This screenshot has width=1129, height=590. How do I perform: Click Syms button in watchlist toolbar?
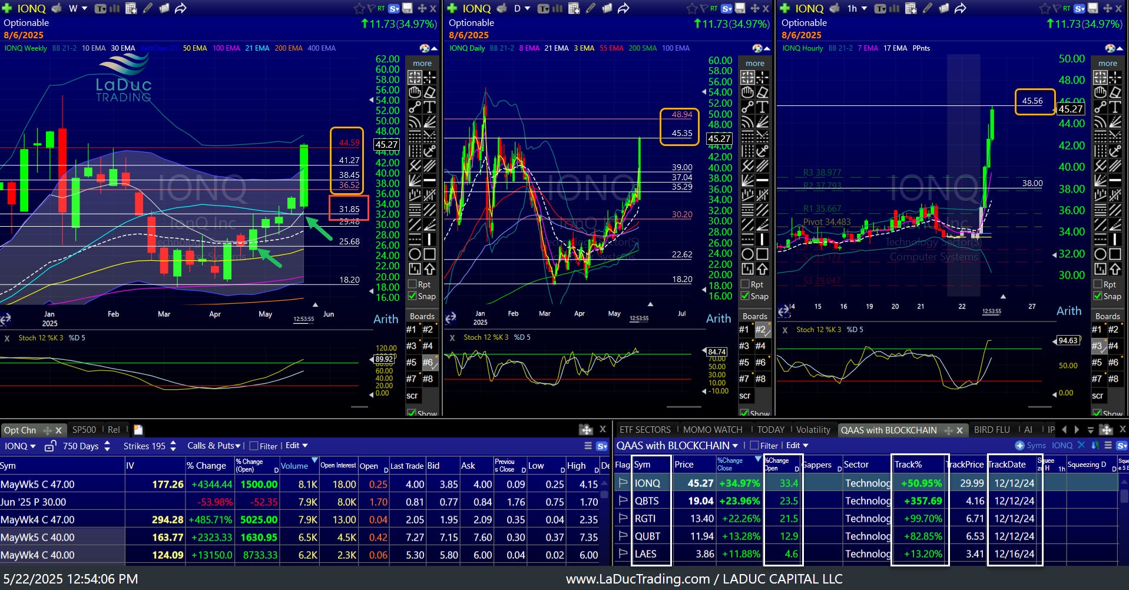pos(1031,446)
